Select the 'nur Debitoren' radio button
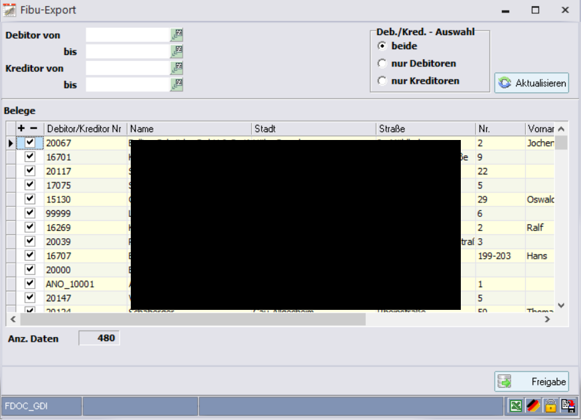The height and width of the screenshot is (420, 581). coord(382,64)
